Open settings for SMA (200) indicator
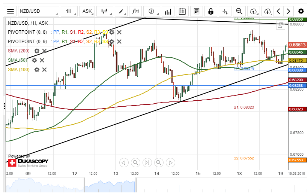 tap(37, 51)
